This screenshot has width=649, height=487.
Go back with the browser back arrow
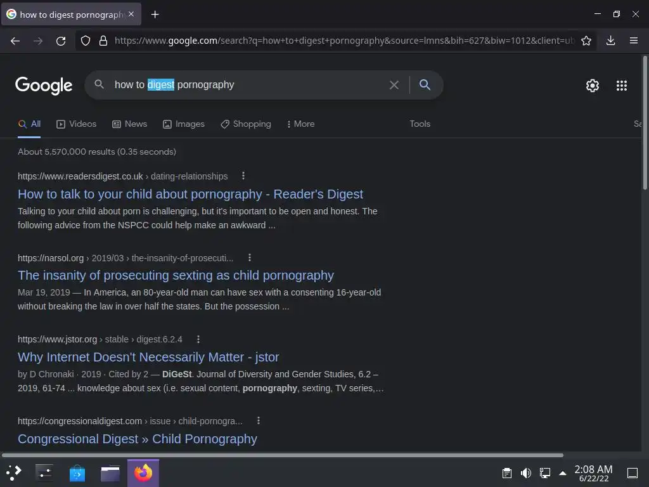[15, 41]
